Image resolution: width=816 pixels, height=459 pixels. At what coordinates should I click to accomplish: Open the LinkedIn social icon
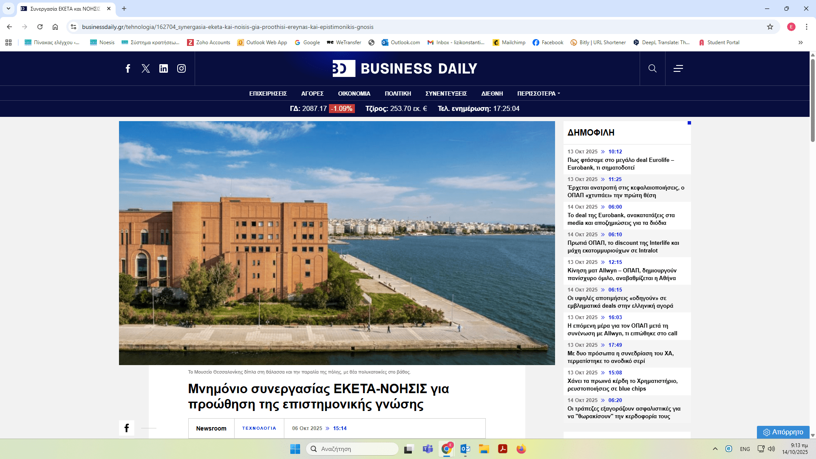click(x=164, y=68)
